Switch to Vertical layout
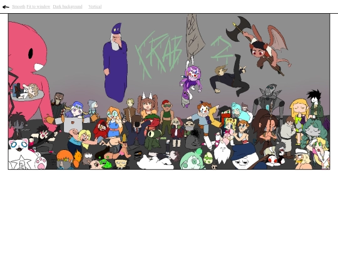338x253 pixels. pos(95,7)
